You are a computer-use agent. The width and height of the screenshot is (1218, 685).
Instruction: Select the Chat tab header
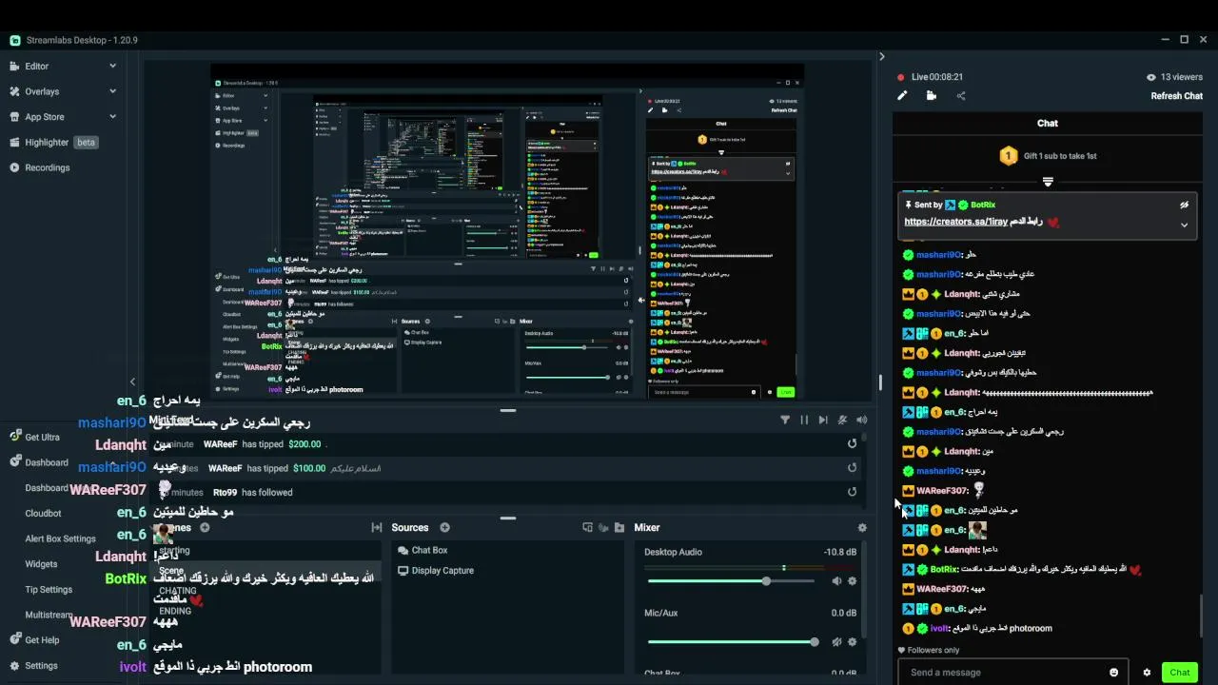(x=1048, y=123)
